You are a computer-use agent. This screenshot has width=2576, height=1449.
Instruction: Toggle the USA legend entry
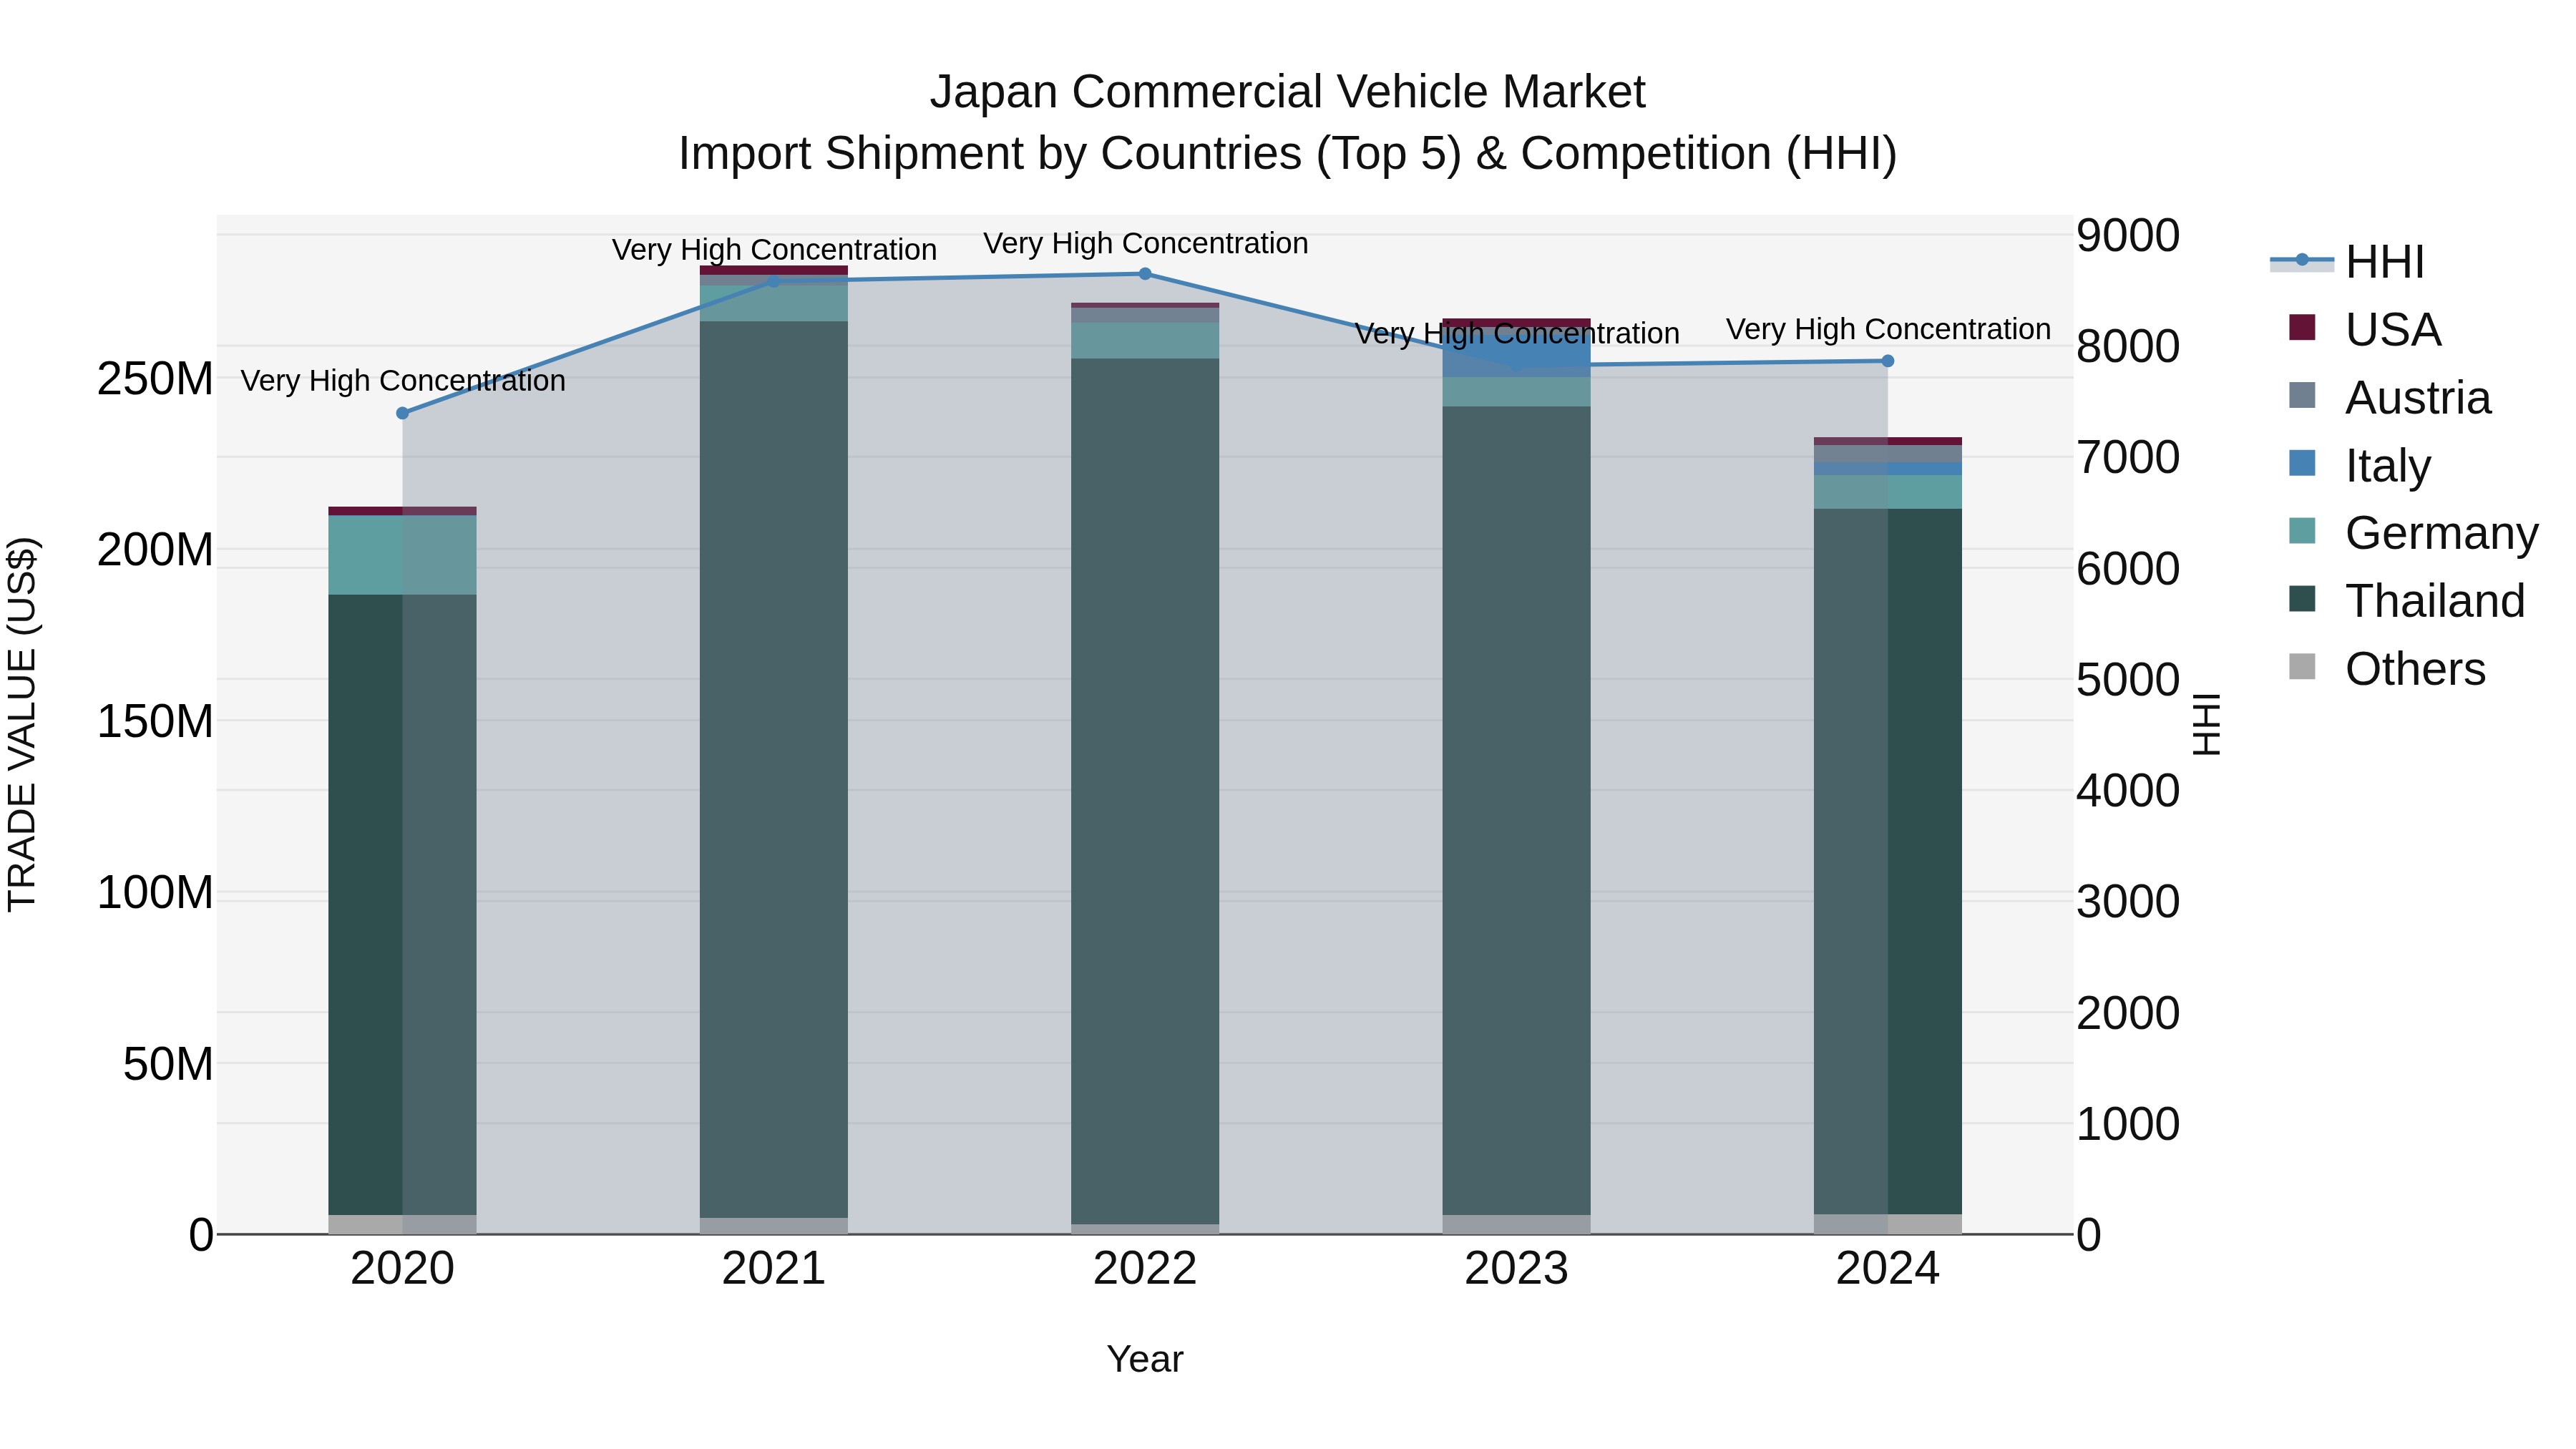[2392, 330]
